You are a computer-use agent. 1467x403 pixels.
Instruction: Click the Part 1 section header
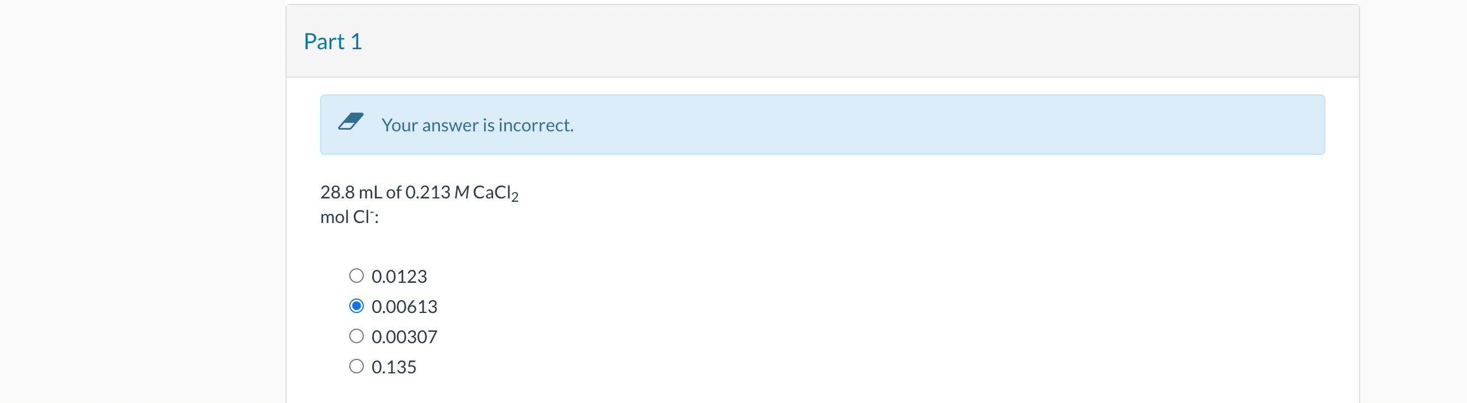[x=332, y=40]
